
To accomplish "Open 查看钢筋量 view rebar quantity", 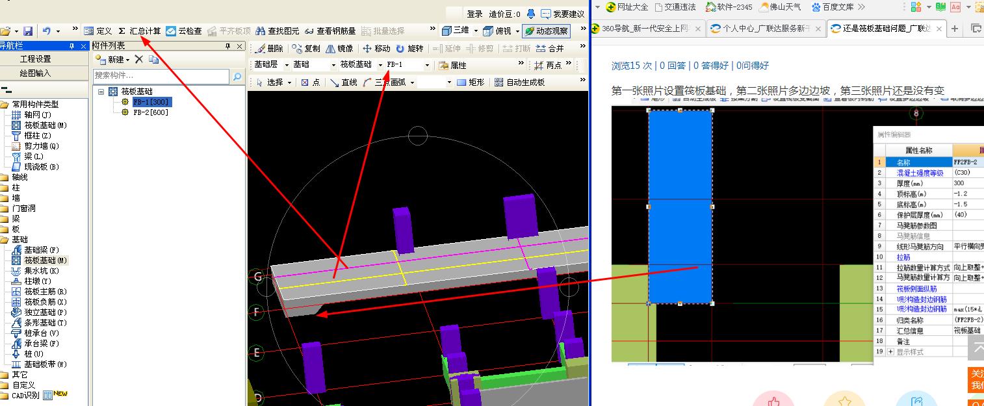I will (x=330, y=31).
